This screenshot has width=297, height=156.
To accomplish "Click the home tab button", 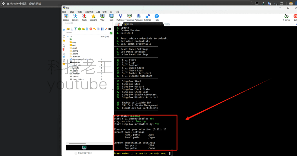I will [118, 24].
